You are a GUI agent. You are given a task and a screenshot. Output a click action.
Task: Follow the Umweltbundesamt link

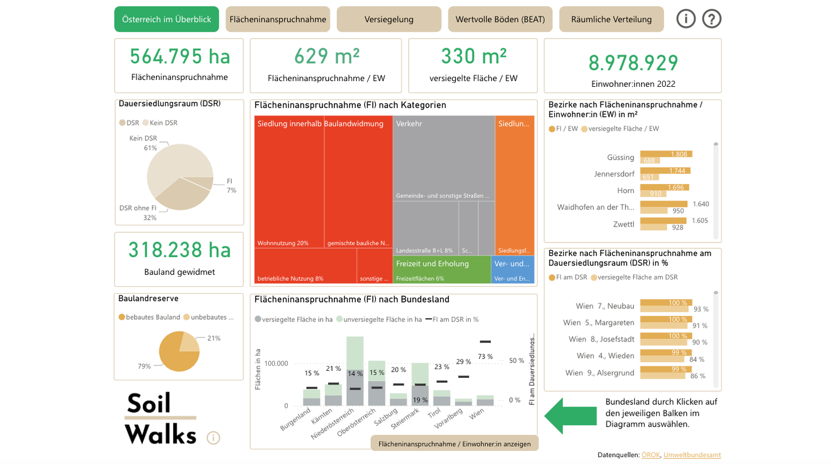pyautogui.click(x=692, y=455)
